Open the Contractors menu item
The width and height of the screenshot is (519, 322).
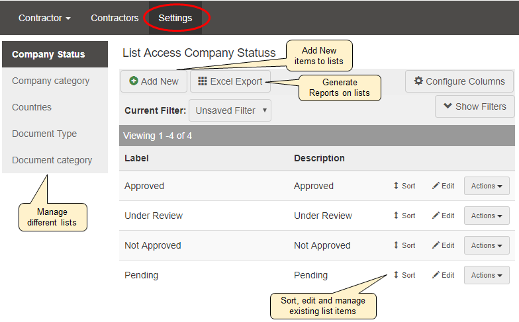click(115, 18)
